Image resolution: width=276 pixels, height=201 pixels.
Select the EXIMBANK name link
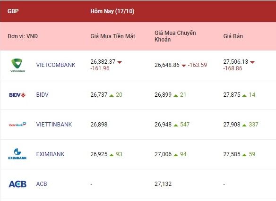pyautogui.click(x=51, y=154)
